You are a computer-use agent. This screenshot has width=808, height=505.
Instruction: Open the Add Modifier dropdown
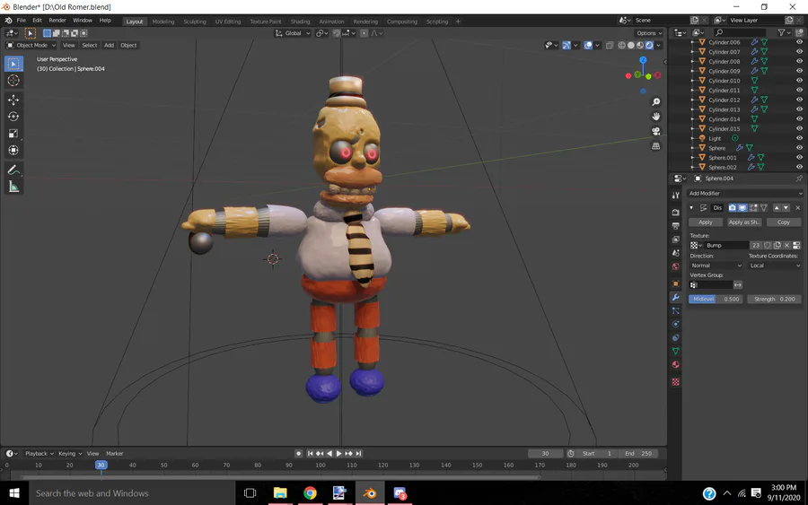click(745, 193)
